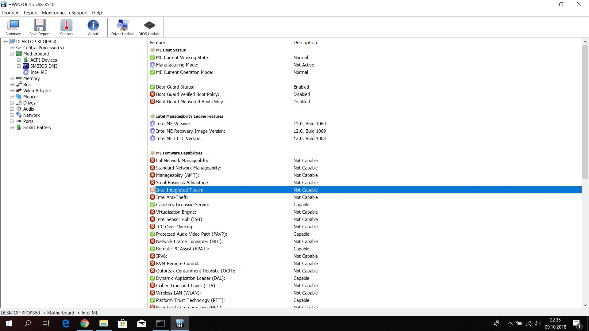This screenshot has height=331, width=589.
Task: Select SMBIOS DMI in tree
Action: pyautogui.click(x=44, y=66)
